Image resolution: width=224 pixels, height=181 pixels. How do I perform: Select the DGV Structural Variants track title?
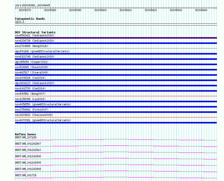click(x=35, y=32)
